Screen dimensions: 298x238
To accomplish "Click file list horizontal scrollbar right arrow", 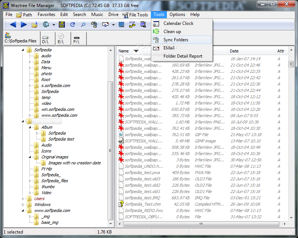I will (285, 224).
